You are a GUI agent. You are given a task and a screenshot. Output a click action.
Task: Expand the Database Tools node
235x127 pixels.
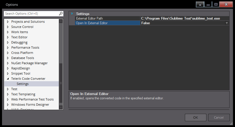click(x=8, y=58)
